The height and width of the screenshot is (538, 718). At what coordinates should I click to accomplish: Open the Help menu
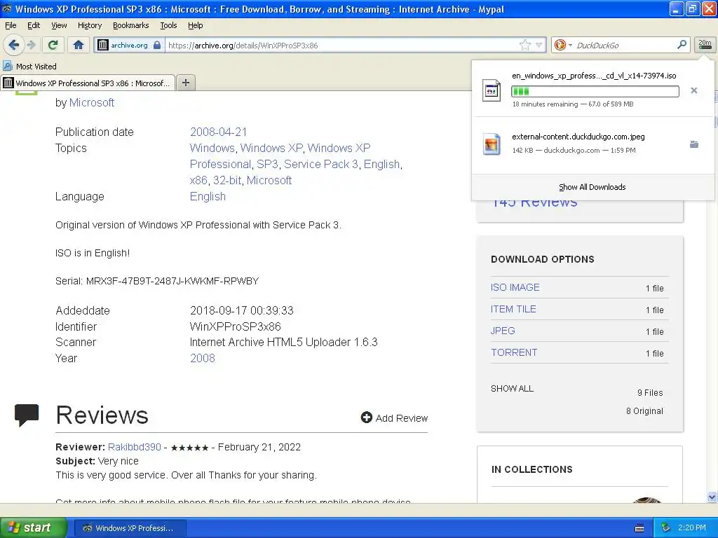(x=196, y=25)
